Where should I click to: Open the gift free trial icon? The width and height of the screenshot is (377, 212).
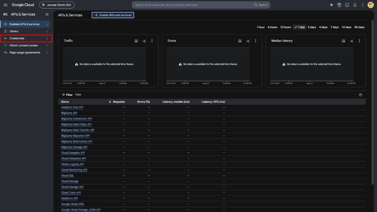[x=339, y=5]
